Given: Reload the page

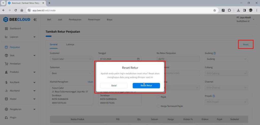Looking at the screenshot, I should click(x=16, y=10).
